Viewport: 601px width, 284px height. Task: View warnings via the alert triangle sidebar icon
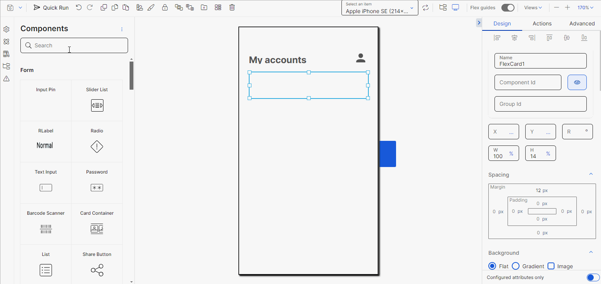pos(6,79)
